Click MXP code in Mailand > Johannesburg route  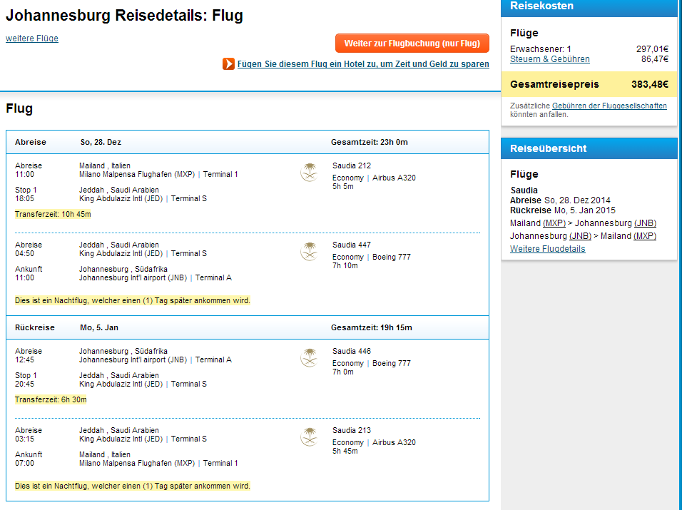[554, 223]
